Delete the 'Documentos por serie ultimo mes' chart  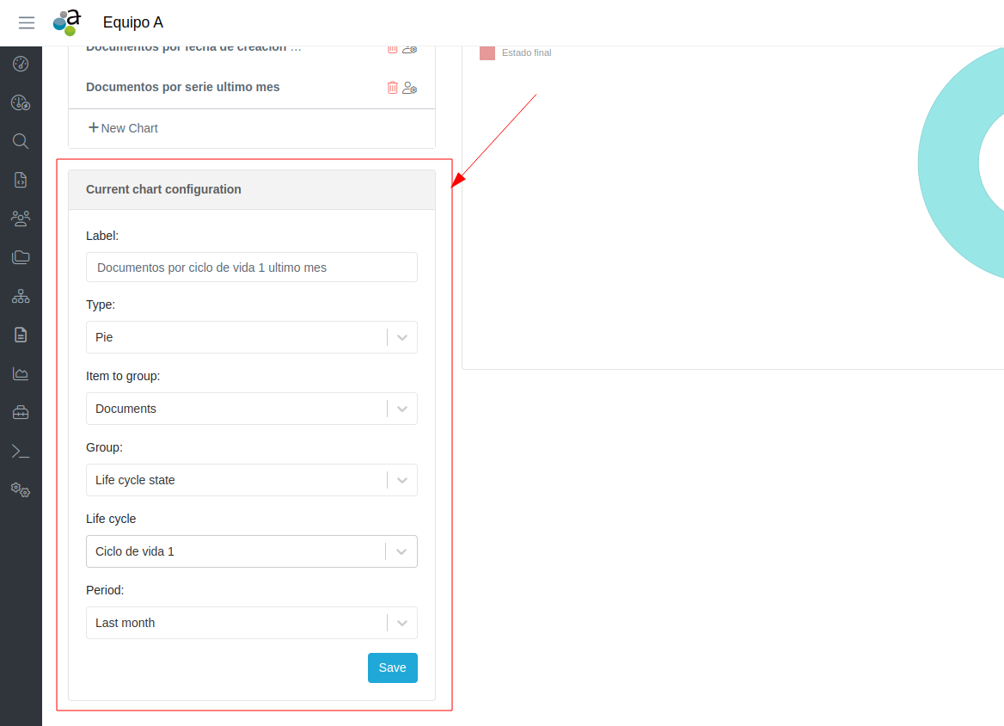[392, 87]
